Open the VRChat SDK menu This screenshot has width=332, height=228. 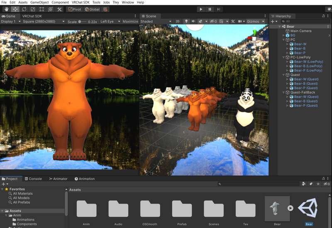[81, 2]
